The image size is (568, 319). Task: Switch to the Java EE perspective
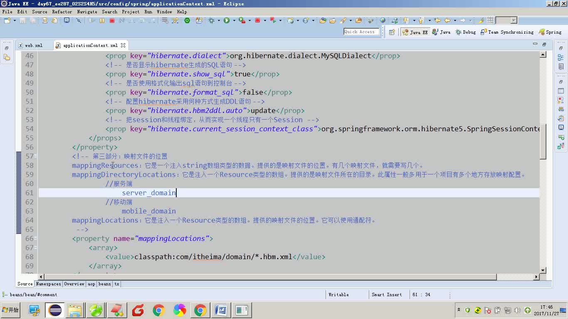click(415, 32)
